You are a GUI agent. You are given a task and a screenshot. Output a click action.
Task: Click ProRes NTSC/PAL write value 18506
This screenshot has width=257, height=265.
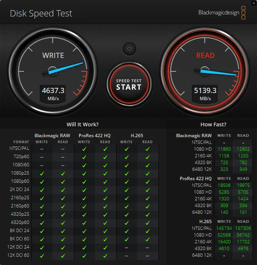click(x=224, y=185)
